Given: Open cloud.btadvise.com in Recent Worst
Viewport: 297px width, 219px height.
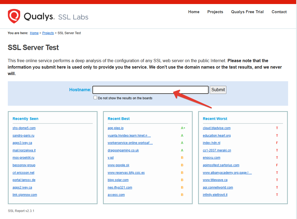Looking at the screenshot, I should click(217, 128).
